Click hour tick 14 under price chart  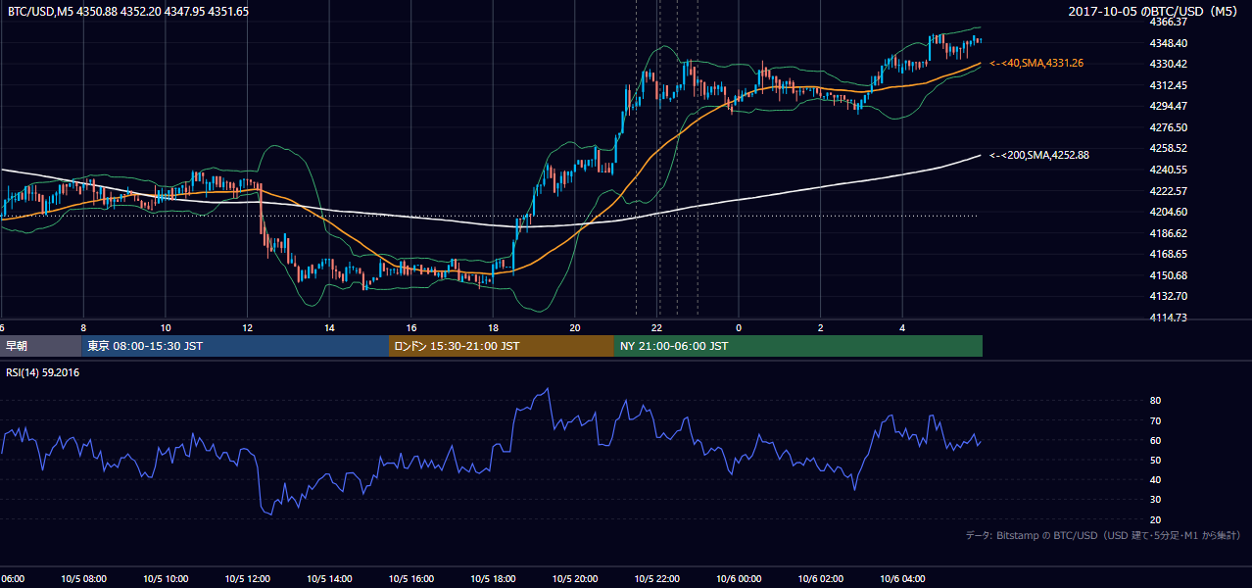[329, 327]
